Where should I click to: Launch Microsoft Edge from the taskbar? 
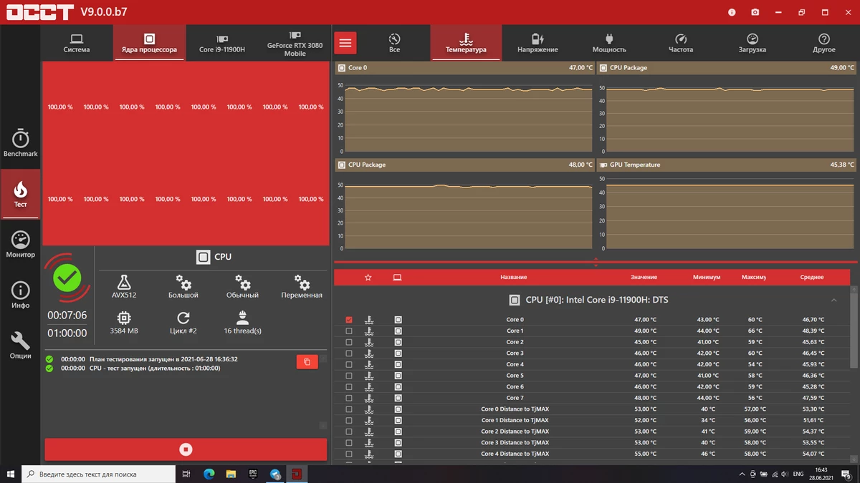209,474
